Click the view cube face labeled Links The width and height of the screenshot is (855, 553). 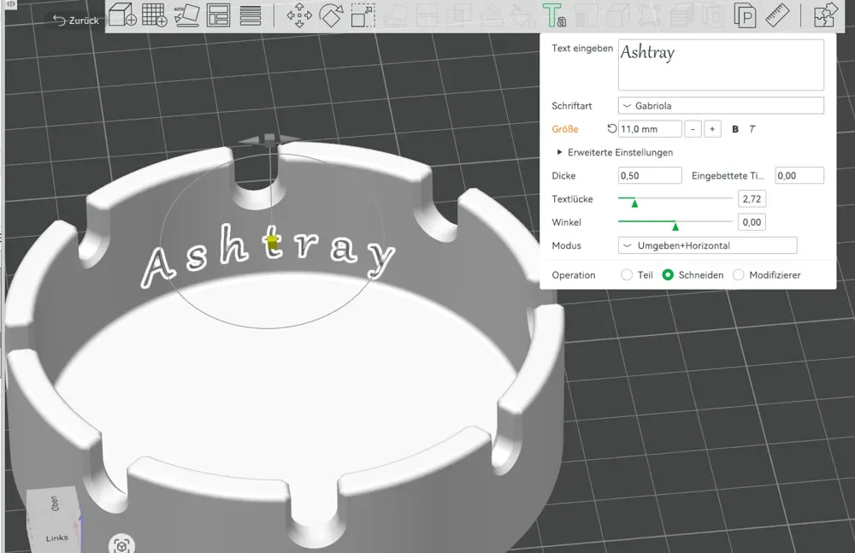(x=56, y=537)
